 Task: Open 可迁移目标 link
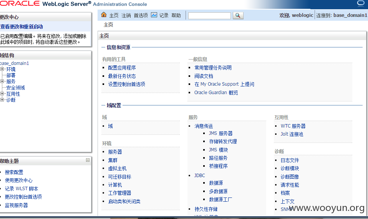119,177
